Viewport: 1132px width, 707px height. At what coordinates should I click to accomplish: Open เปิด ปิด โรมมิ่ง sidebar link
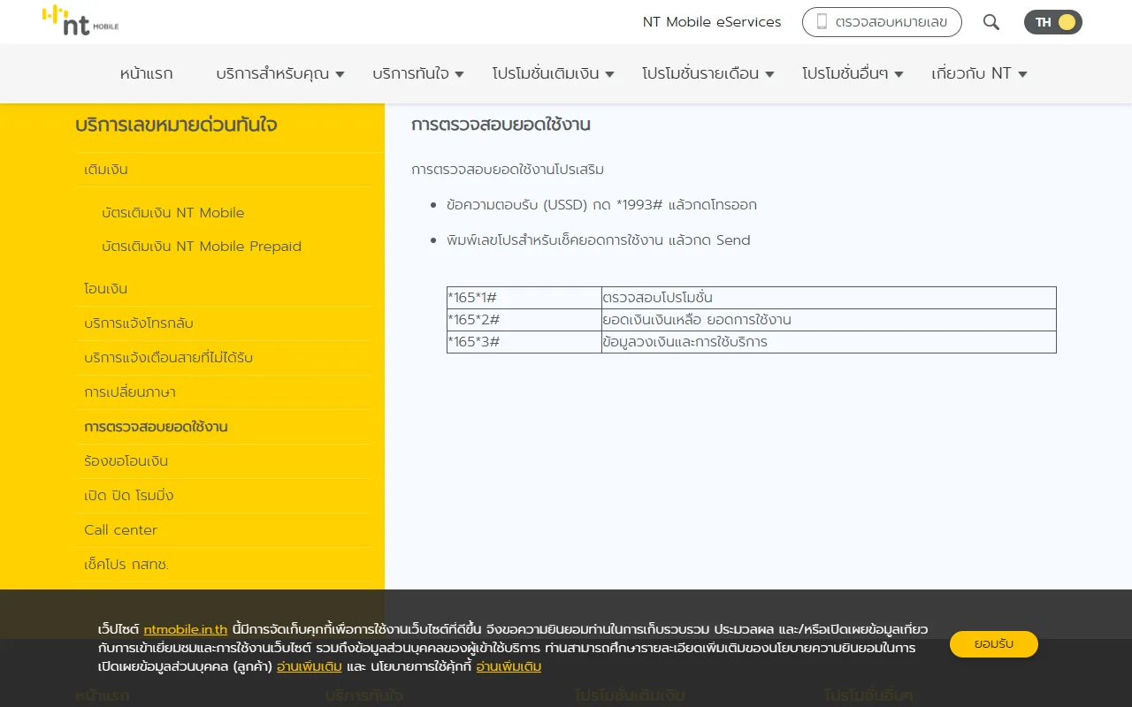(x=129, y=496)
